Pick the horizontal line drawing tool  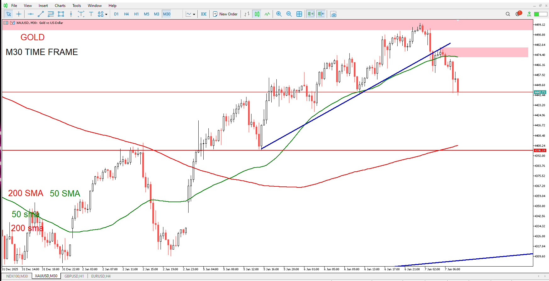[x=31, y=14]
